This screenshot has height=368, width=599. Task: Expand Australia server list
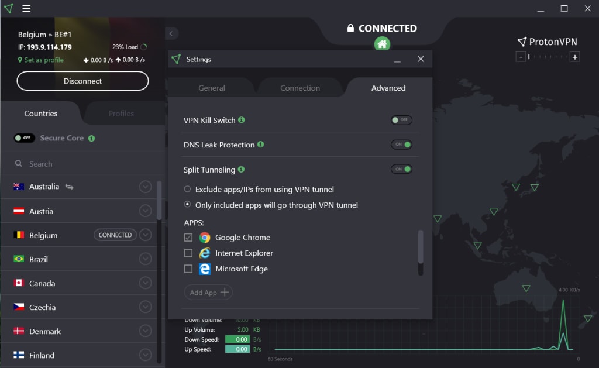[x=145, y=187]
